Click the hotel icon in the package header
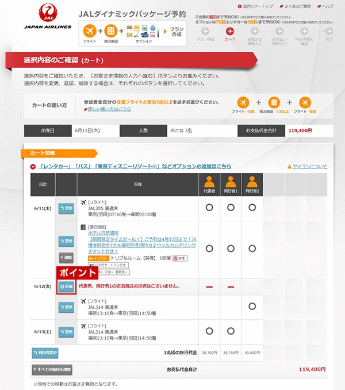 (110, 30)
